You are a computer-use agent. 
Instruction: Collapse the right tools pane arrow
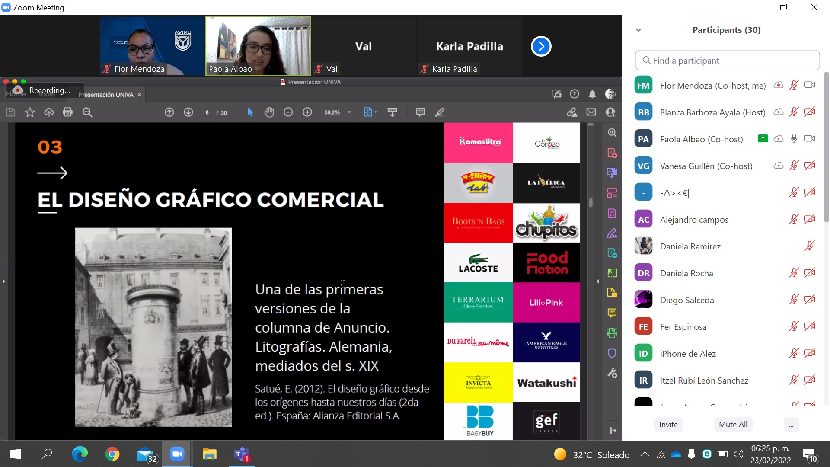[598, 281]
